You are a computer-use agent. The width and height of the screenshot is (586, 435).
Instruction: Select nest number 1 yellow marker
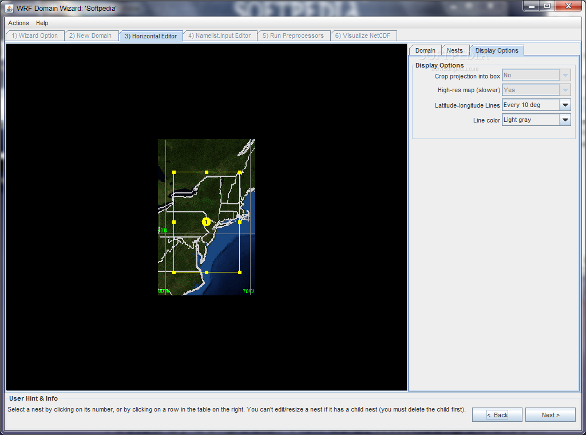206,222
